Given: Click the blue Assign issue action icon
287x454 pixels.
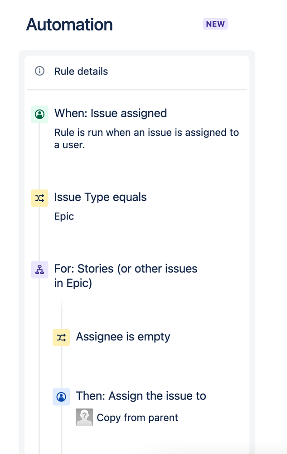Looking at the screenshot, I should point(61,397).
